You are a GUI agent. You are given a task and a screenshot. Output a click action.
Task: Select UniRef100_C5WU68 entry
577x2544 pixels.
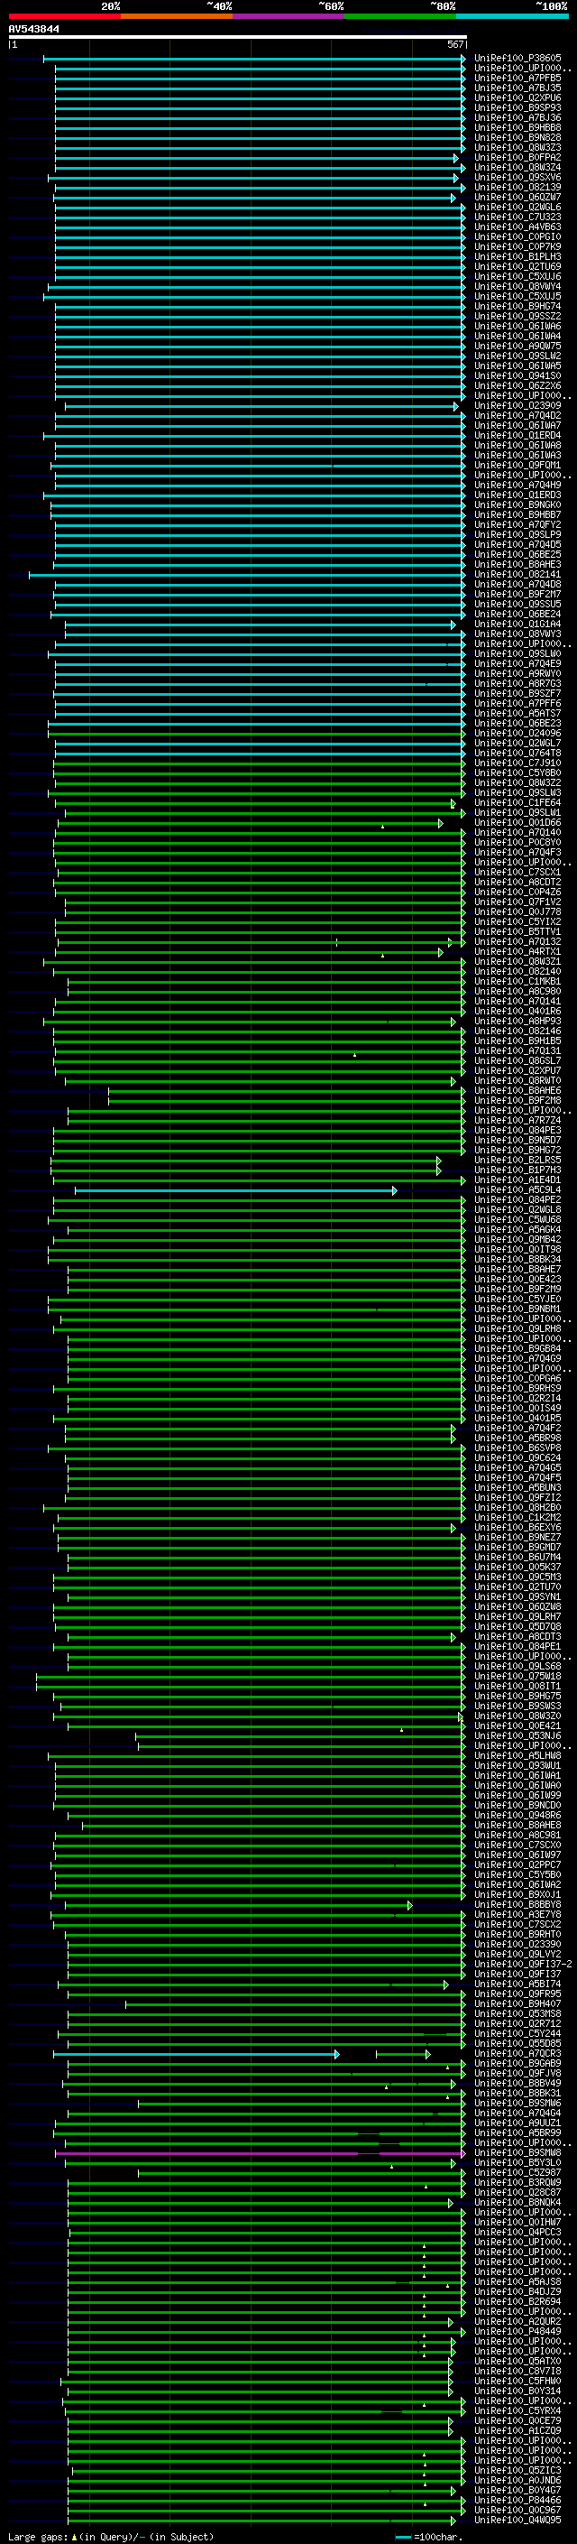click(517, 1220)
